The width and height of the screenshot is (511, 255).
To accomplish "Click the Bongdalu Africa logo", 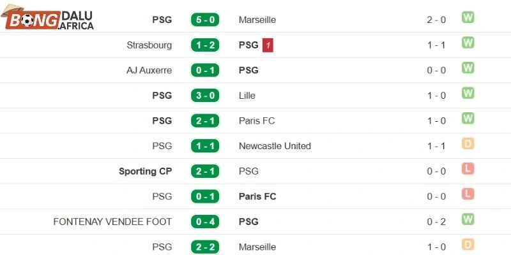I will [x=50, y=20].
